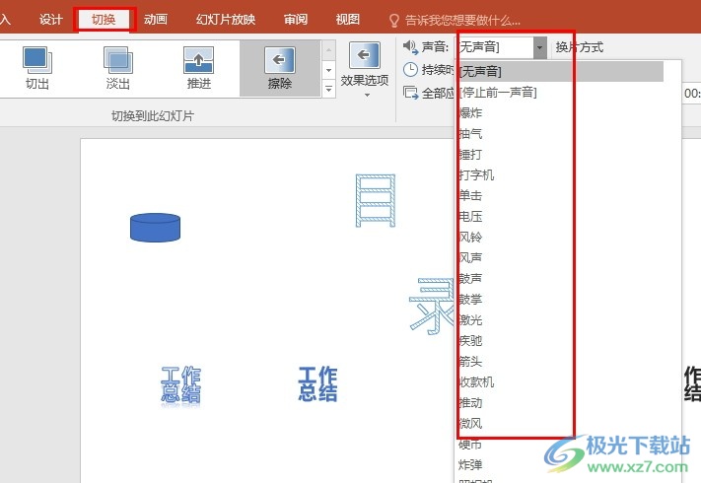Image resolution: width=701 pixels, height=483 pixels.
Task: Expand the transition gallery more button
Action: (328, 89)
